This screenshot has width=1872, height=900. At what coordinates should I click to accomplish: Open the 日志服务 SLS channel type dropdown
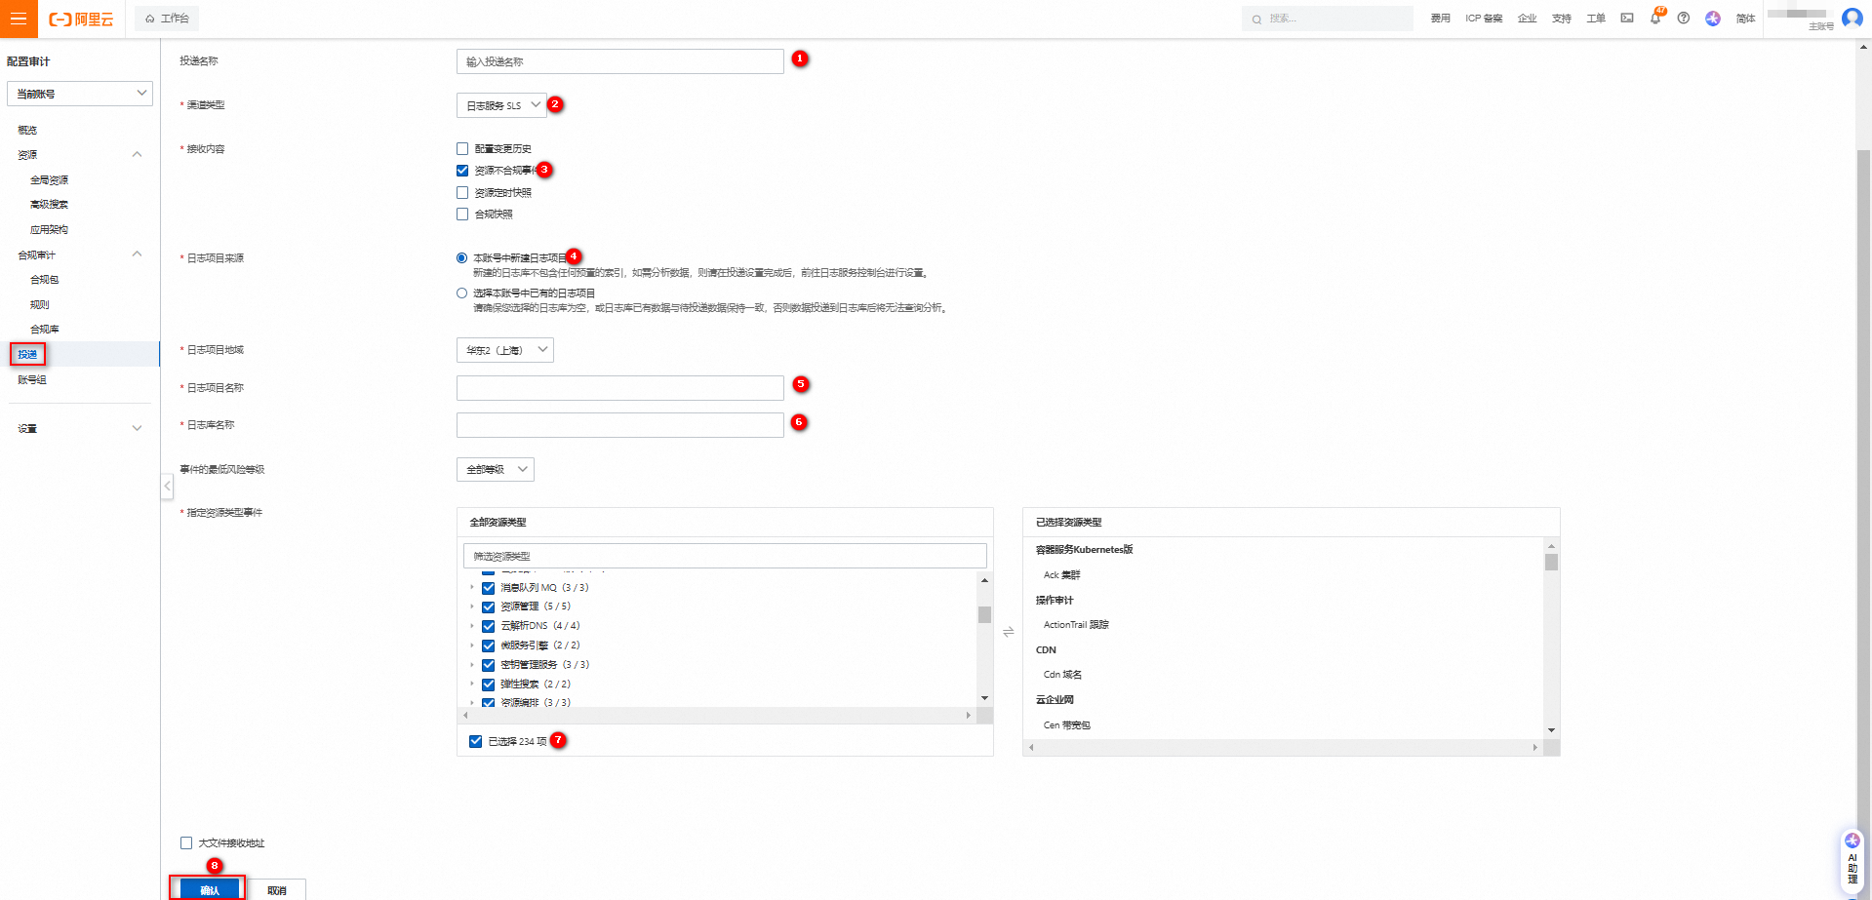coord(501,105)
